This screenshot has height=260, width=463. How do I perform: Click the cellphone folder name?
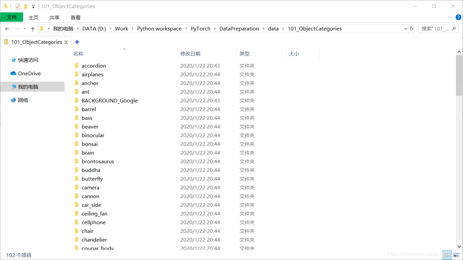94,222
